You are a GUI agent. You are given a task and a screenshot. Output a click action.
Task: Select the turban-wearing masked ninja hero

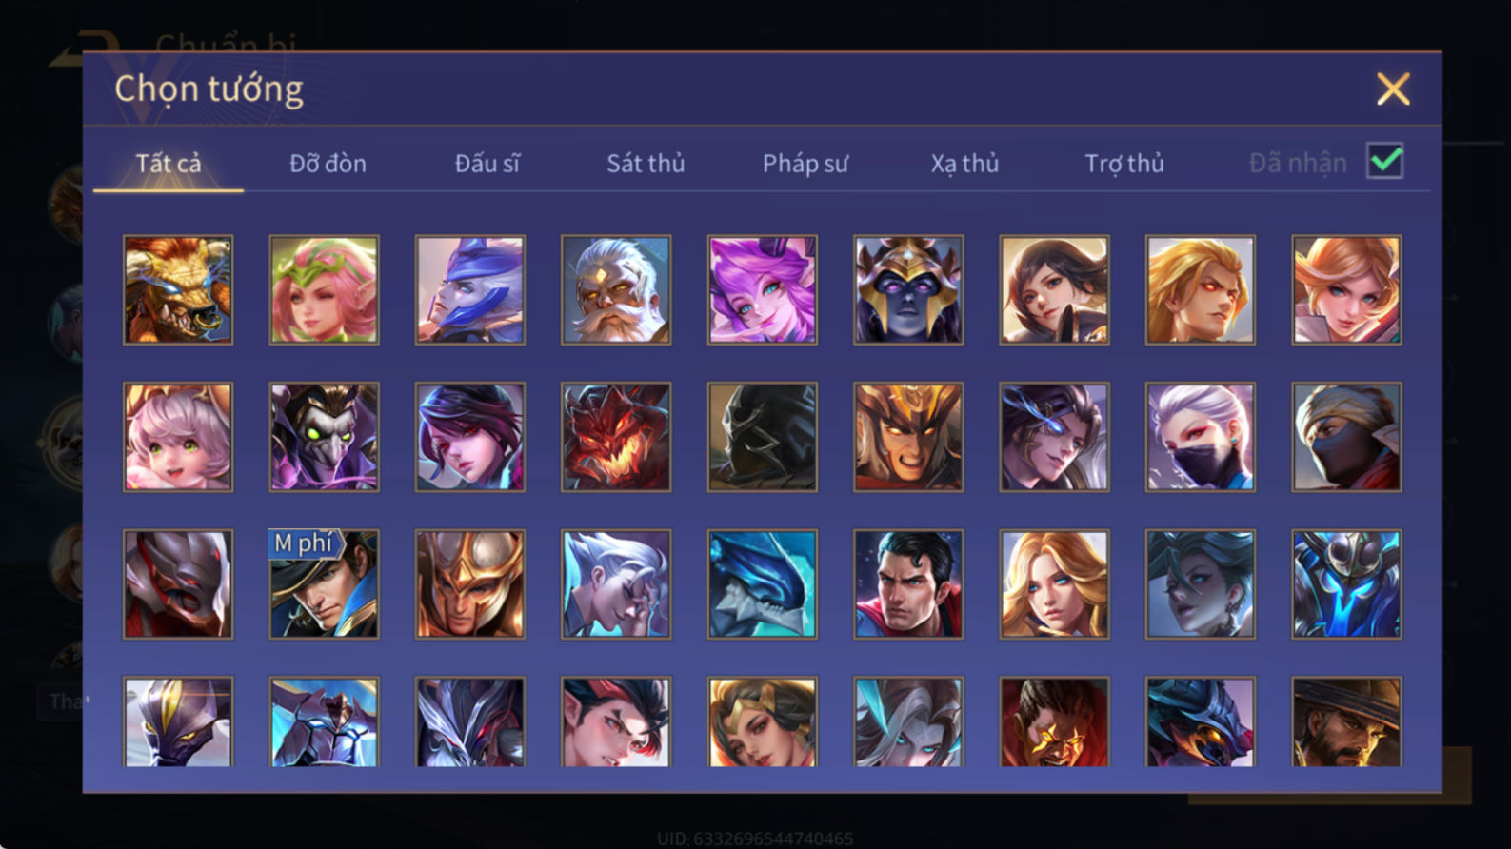[x=1346, y=437]
